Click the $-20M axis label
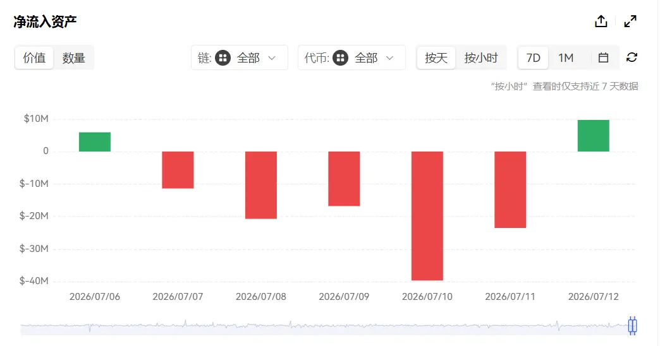 (x=34, y=216)
